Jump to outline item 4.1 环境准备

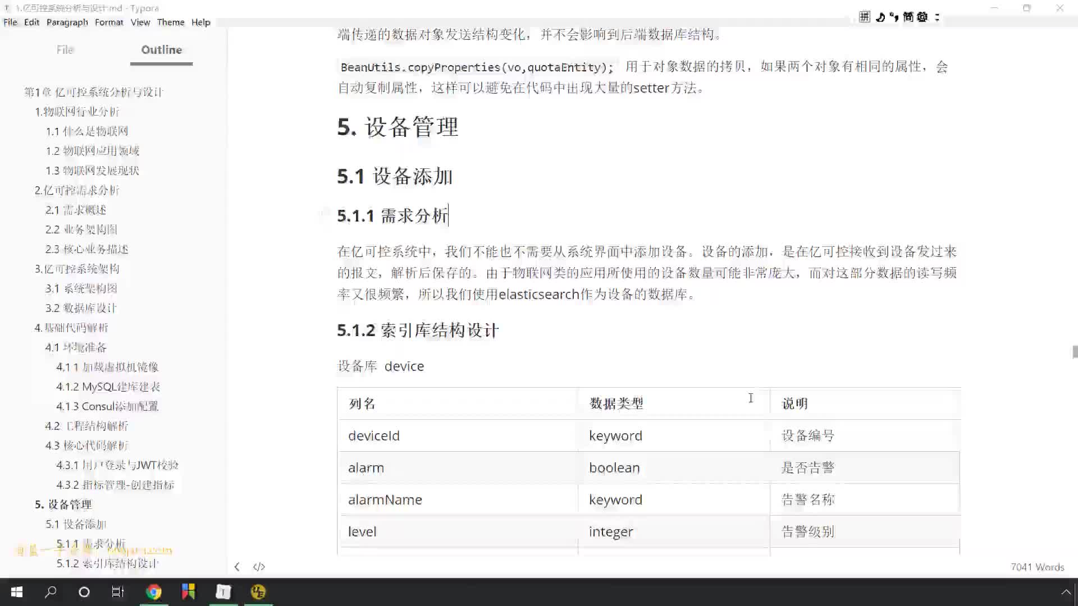tap(76, 347)
